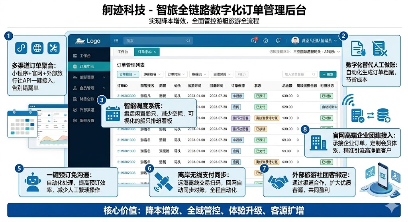408x222 pixels.
Task: Expand the 会员管理 sidebar submenu
Action: (104, 88)
